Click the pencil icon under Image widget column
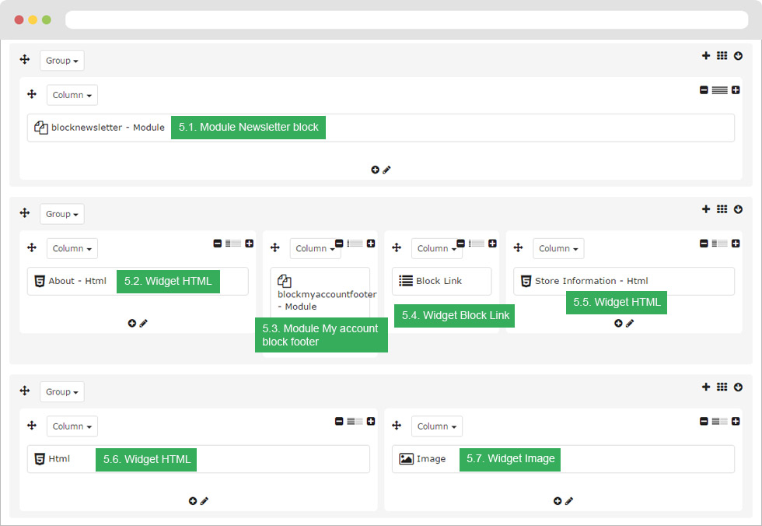 pyautogui.click(x=569, y=501)
